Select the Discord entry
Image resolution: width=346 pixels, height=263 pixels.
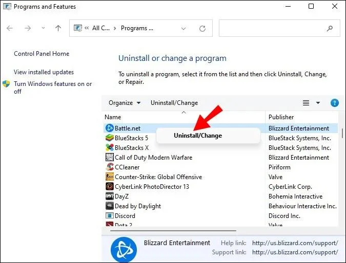125,216
